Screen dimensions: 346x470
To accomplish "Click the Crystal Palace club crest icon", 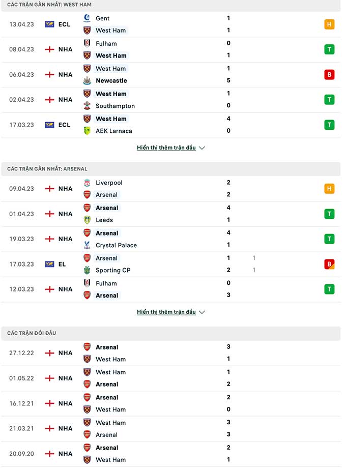I will (87, 245).
